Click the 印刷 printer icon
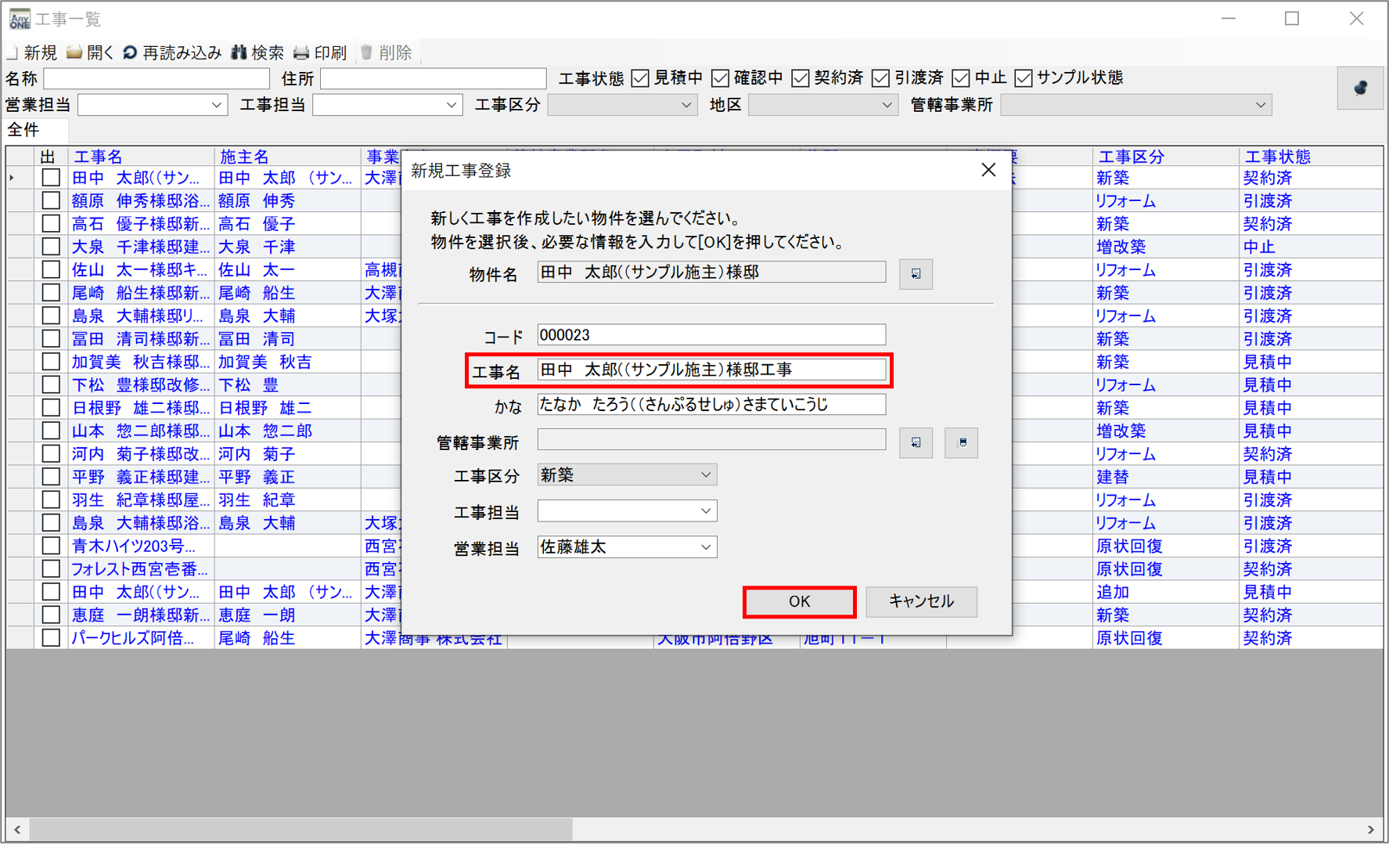The width and height of the screenshot is (1389, 844). (x=301, y=52)
